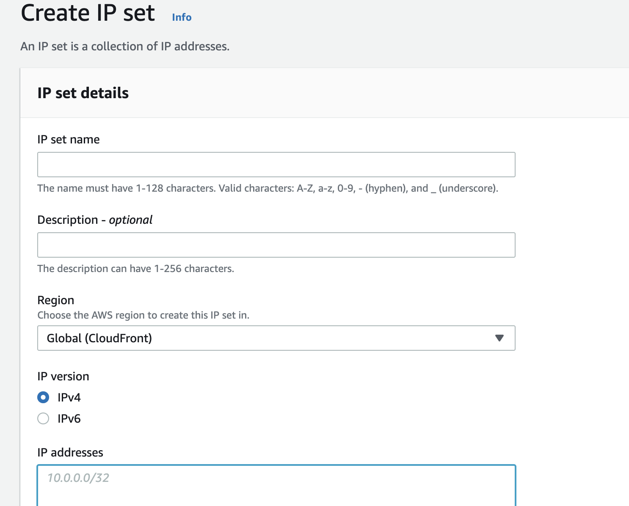
Task: Focus the IP set name field
Action: [276, 165]
